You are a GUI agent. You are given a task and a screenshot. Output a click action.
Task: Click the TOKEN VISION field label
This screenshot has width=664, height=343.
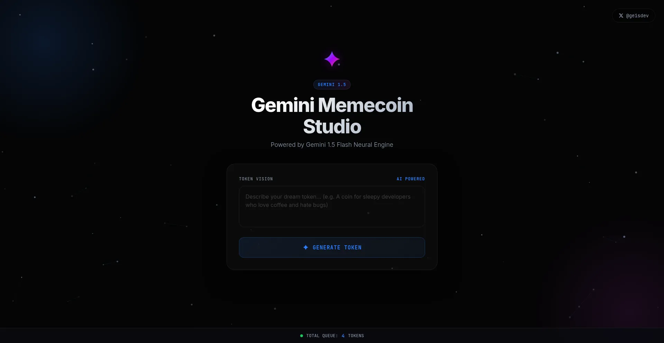tap(256, 179)
